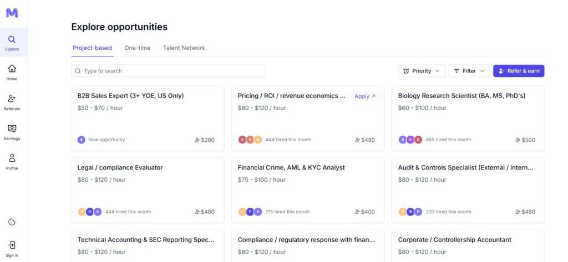Open the Referrals sidebar section
The width and height of the screenshot is (568, 262).
(12, 102)
